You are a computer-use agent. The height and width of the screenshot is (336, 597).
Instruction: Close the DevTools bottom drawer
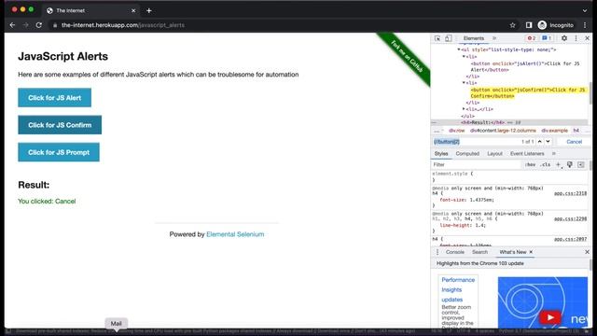coord(587,252)
